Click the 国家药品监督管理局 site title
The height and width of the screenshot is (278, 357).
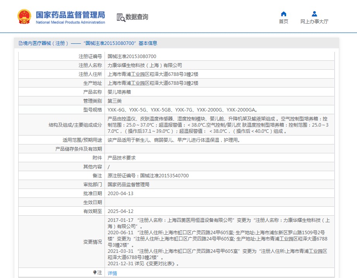70,15
